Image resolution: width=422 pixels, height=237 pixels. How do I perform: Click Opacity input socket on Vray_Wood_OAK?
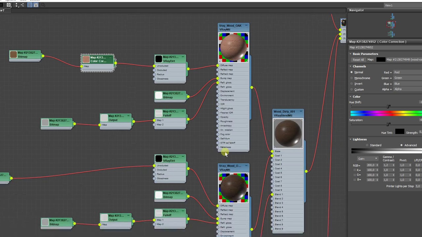(218, 117)
